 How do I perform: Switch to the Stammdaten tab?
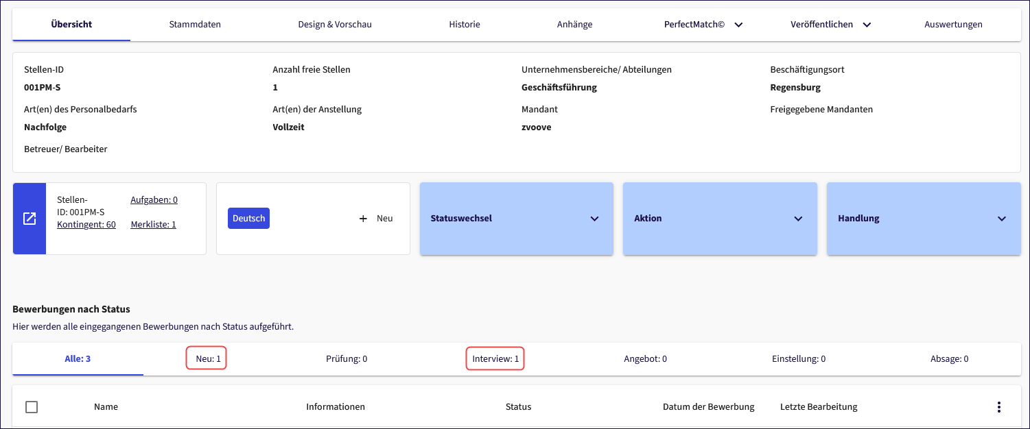(195, 25)
